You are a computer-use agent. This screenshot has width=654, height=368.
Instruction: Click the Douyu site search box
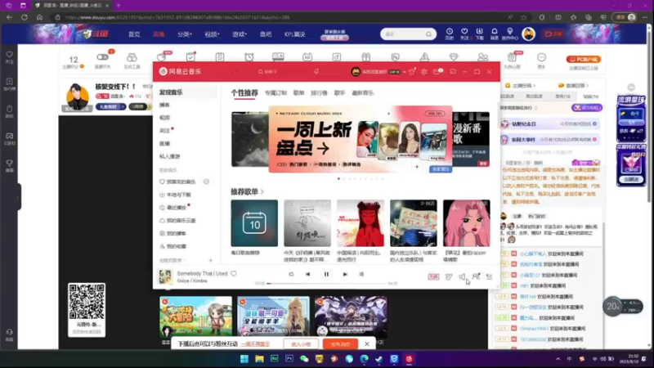(408, 34)
